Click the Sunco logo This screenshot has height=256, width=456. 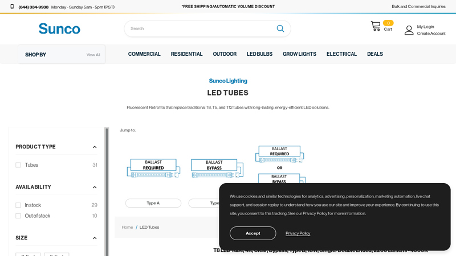59,28
